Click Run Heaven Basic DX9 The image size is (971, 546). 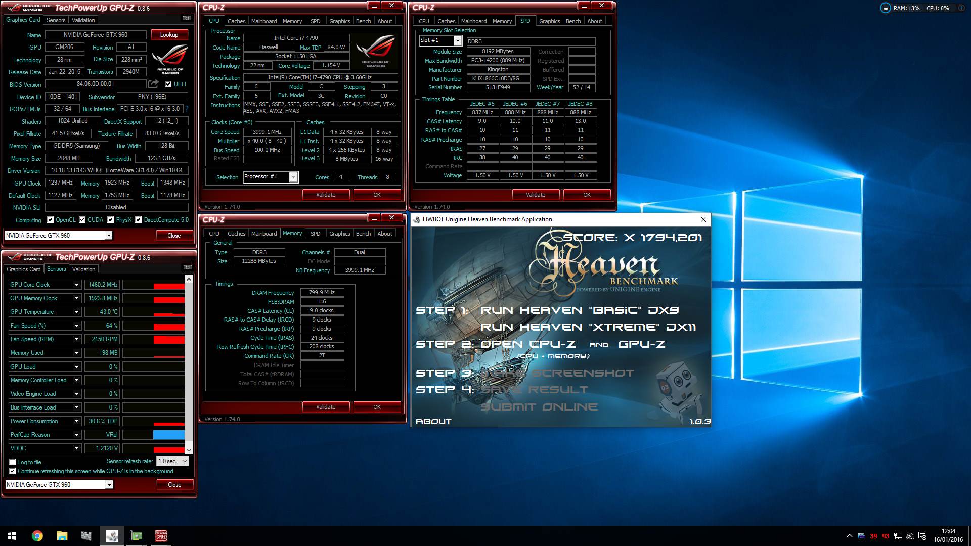tap(580, 310)
